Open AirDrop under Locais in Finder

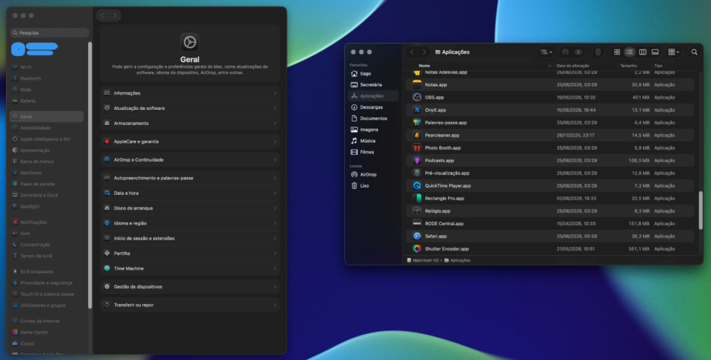373,174
